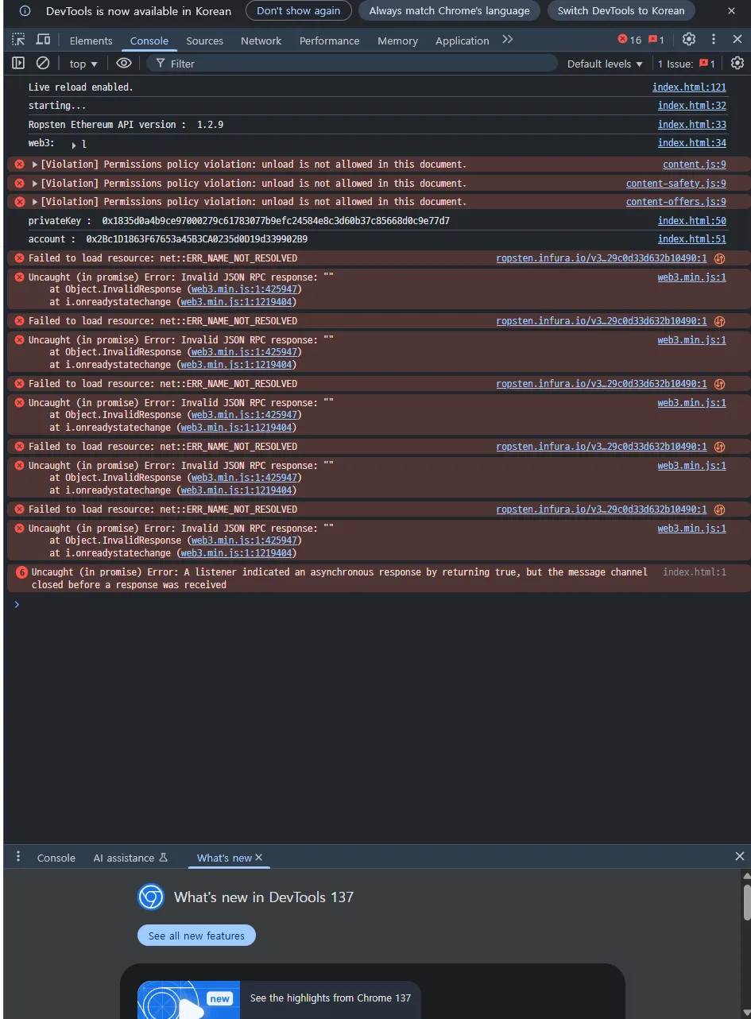Select the Console tab in top bar
The image size is (751, 1019).
point(149,41)
